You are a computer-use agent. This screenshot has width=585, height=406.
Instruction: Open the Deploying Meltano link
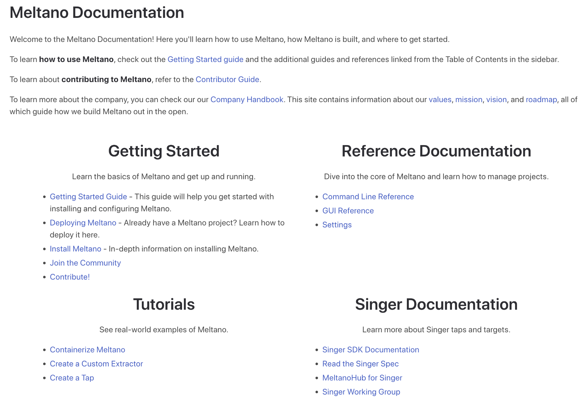[x=83, y=223]
